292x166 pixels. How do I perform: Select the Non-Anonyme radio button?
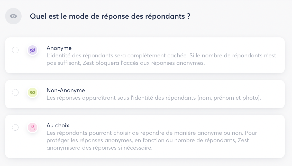[x=15, y=92]
